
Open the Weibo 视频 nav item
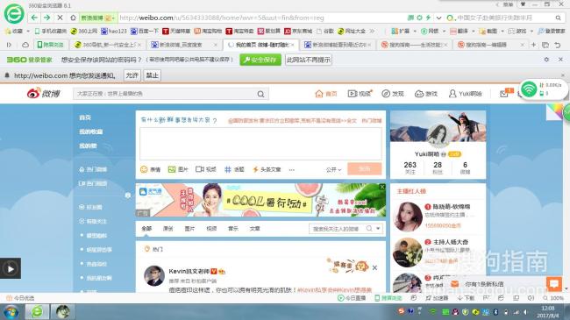[360, 94]
